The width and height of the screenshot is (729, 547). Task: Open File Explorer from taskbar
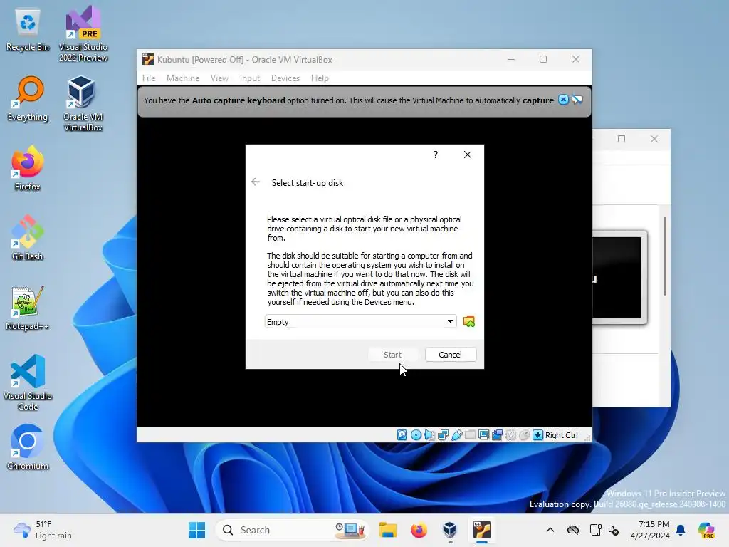(387, 530)
